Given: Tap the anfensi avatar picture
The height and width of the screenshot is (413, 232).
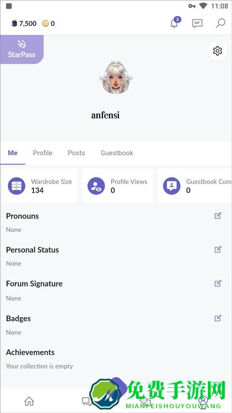Looking at the screenshot, I should (116, 77).
